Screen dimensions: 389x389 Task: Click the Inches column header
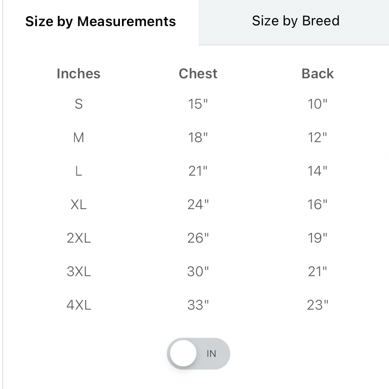(x=79, y=74)
